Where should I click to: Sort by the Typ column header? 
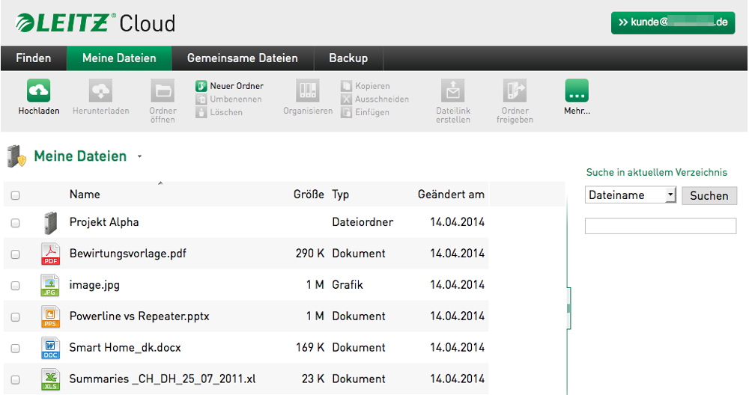coord(341,195)
